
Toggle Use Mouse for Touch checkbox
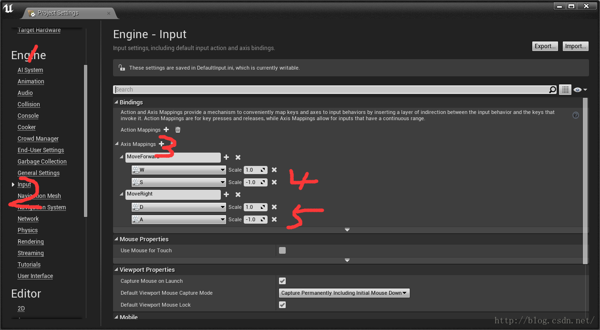[282, 250]
